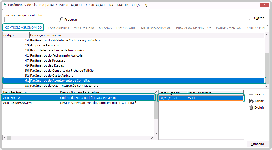
Task: Switch to the MÃO DE OBRA tab
Action: click(84, 28)
